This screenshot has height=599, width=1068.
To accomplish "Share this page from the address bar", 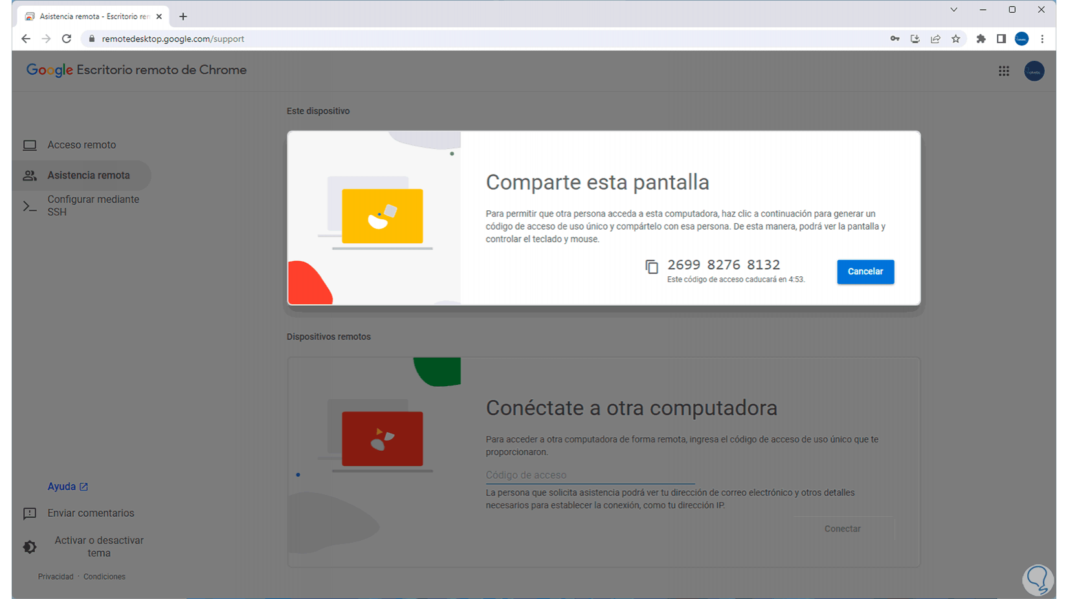I will point(935,39).
